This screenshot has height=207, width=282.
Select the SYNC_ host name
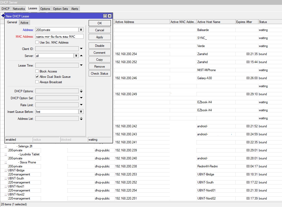(x=202, y=38)
